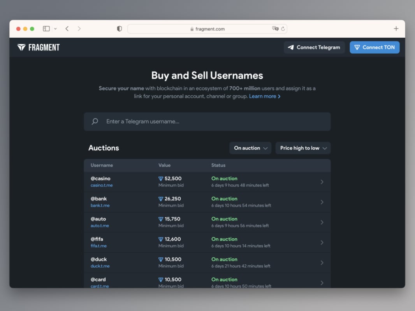The height and width of the screenshot is (311, 415).
Task: Open the Price high to low sort dropdown
Action: point(303,148)
